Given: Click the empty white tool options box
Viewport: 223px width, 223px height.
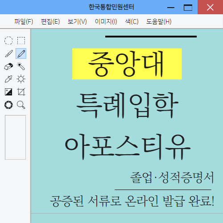Looking at the screenshot, I should click(x=15, y=137).
